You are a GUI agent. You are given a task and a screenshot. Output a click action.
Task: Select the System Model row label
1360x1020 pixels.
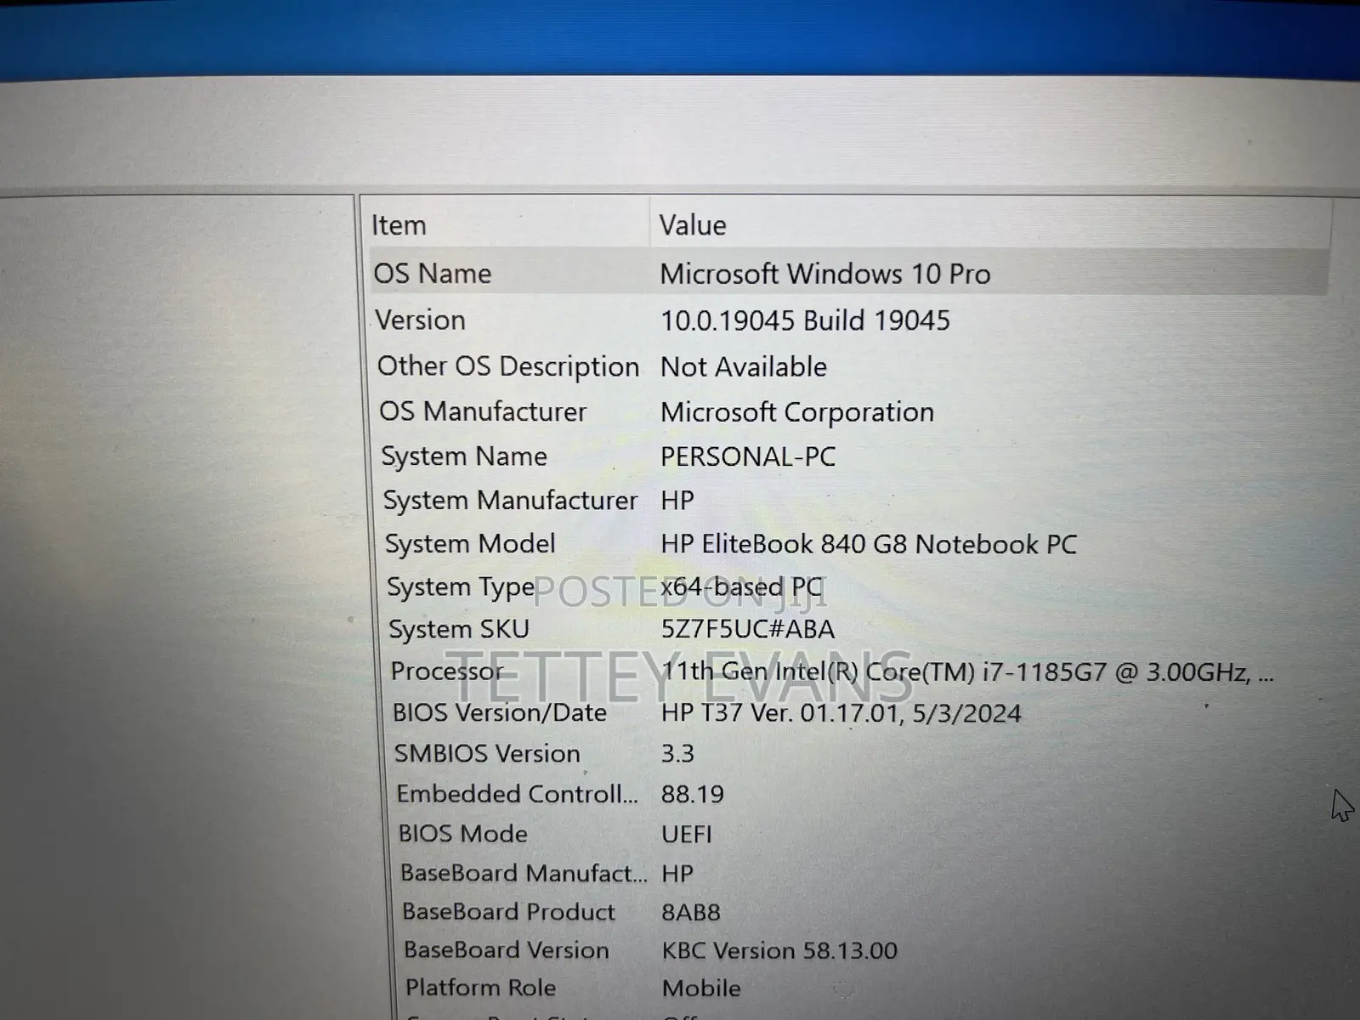pyautogui.click(x=470, y=543)
